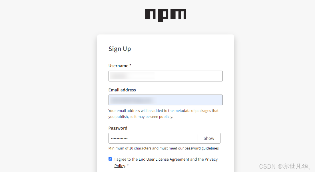This screenshot has height=172, width=315.
Task: Click the Sign Up heading
Action: point(120,49)
